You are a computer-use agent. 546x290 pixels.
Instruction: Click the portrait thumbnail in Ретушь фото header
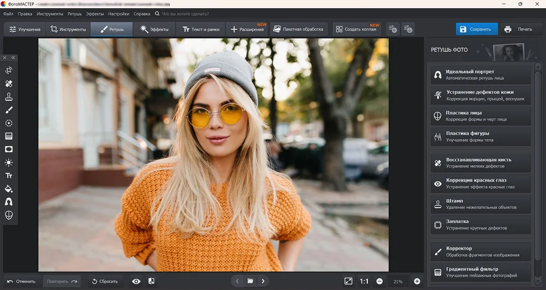pos(508,52)
